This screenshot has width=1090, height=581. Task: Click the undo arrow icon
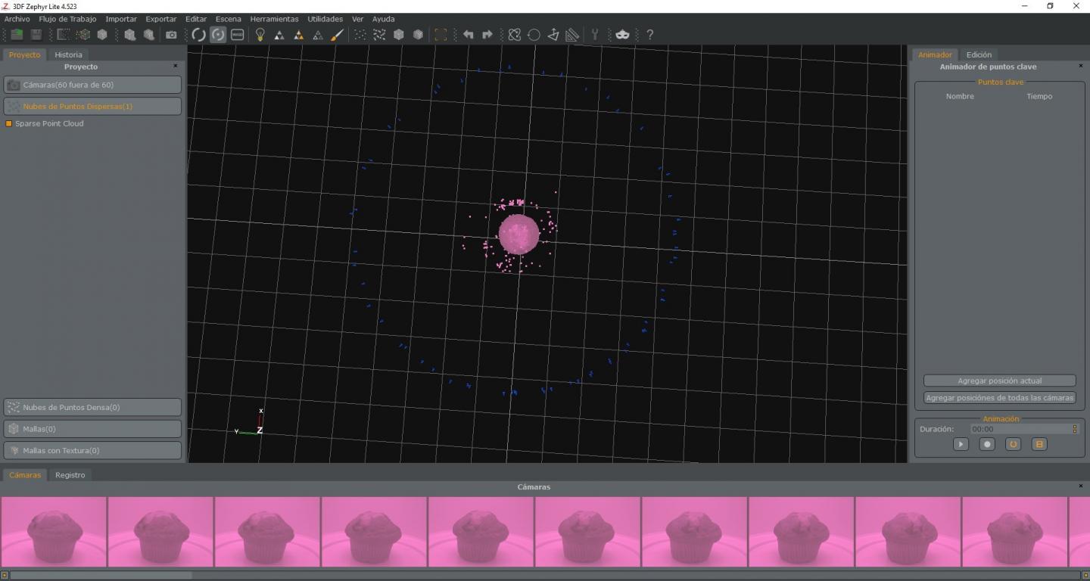[468, 35]
